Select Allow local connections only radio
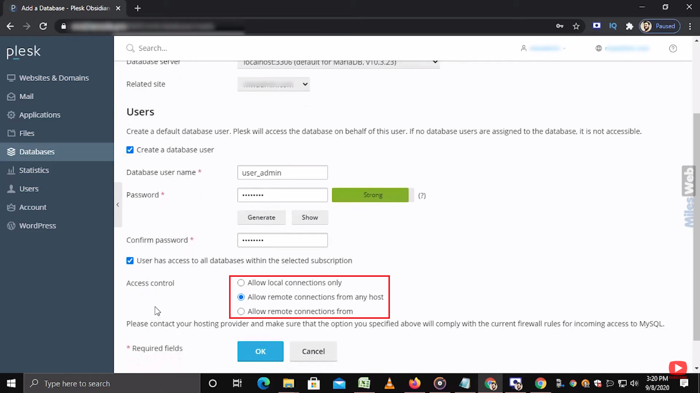The width and height of the screenshot is (700, 393). point(241,283)
